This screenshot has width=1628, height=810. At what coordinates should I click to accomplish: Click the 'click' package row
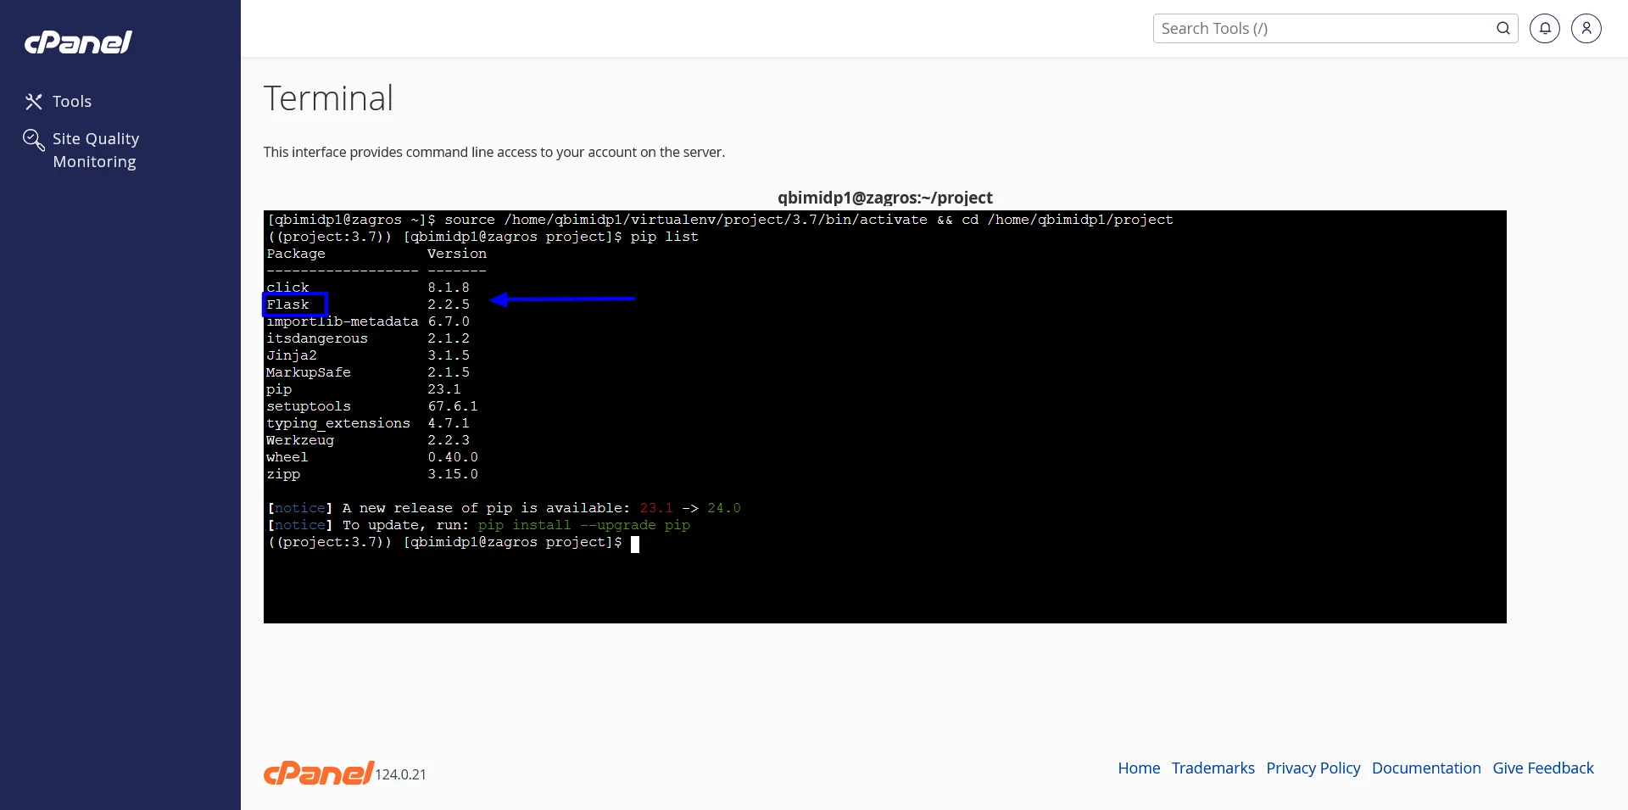pyautogui.click(x=368, y=288)
